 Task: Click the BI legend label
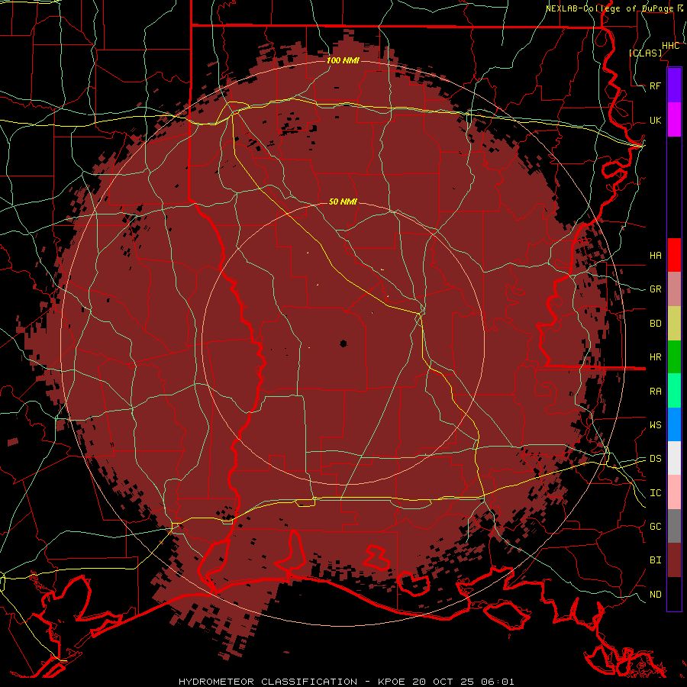pos(656,560)
